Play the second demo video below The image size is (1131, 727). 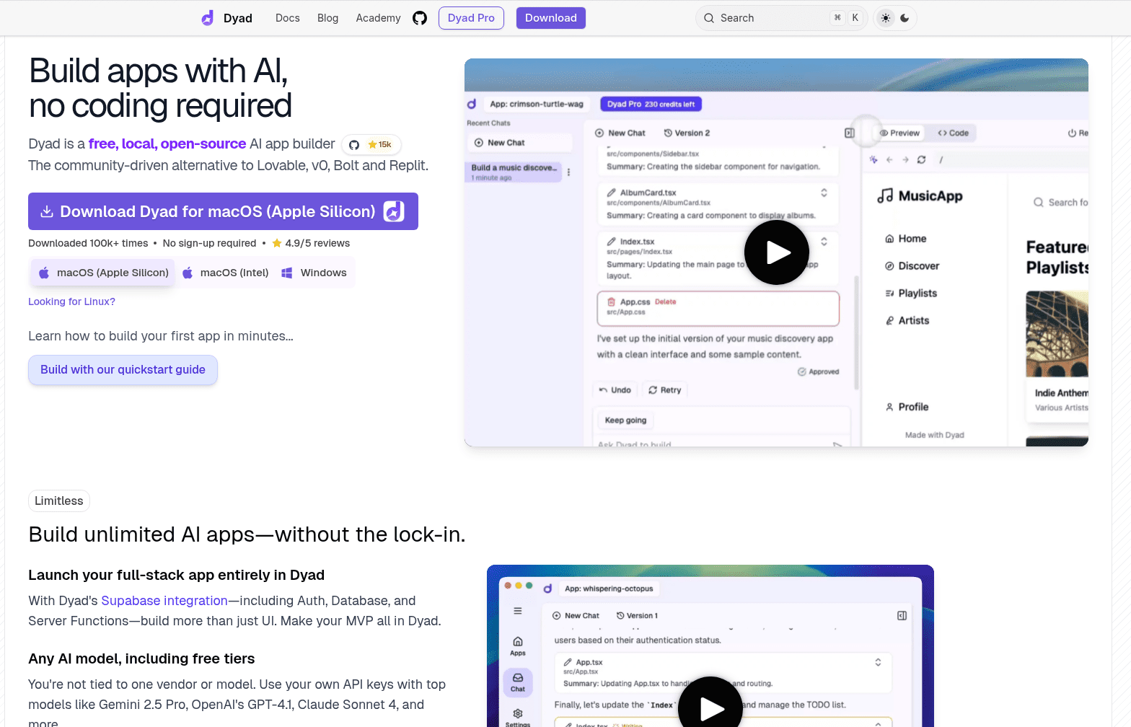coord(710,707)
